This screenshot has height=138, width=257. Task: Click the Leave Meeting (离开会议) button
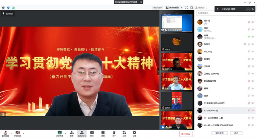tap(186, 134)
